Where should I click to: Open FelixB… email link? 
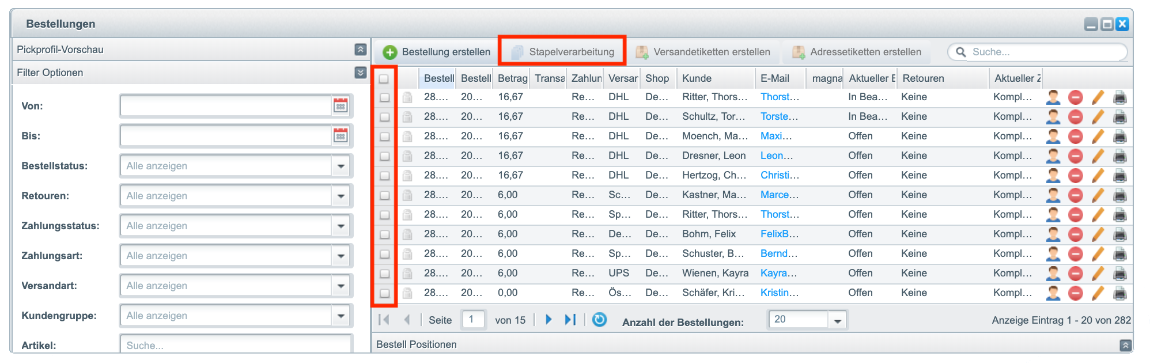780,234
